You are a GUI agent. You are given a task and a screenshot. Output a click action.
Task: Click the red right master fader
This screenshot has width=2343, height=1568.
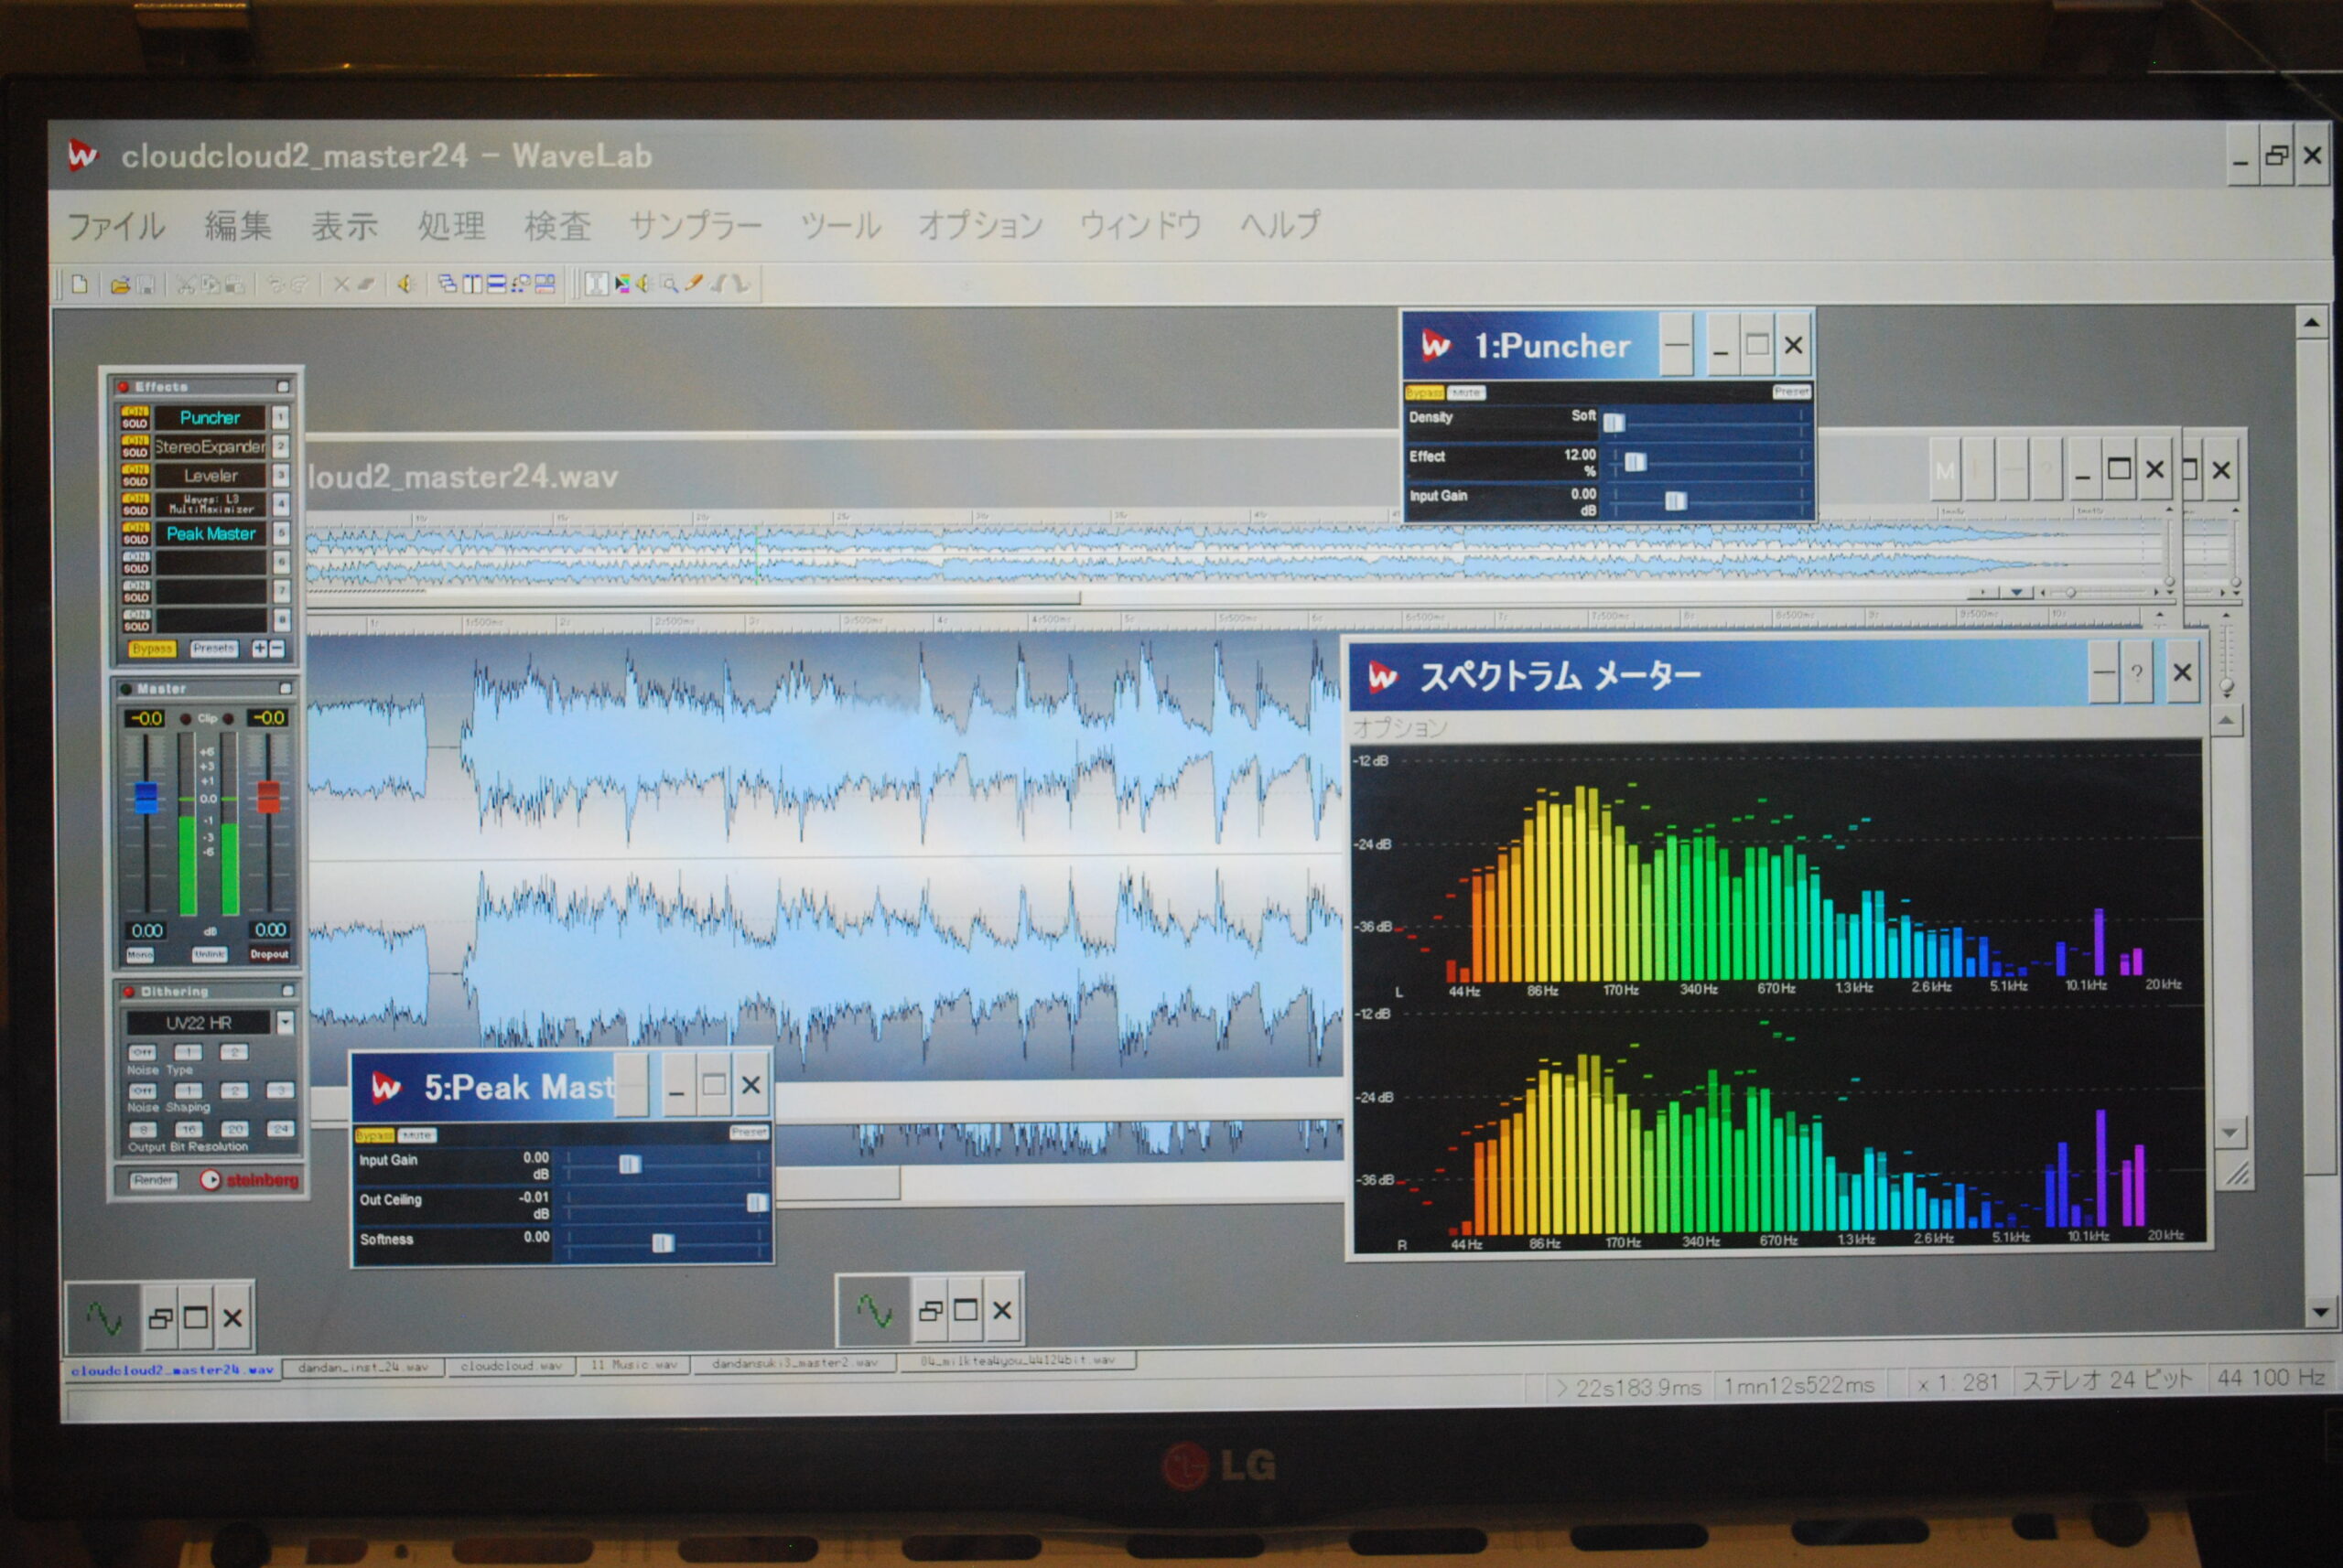pyautogui.click(x=269, y=797)
